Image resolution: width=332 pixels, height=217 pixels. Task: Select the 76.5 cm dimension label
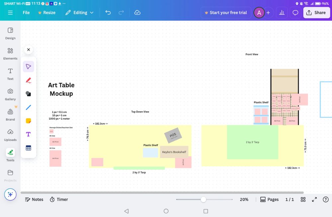click(87, 134)
